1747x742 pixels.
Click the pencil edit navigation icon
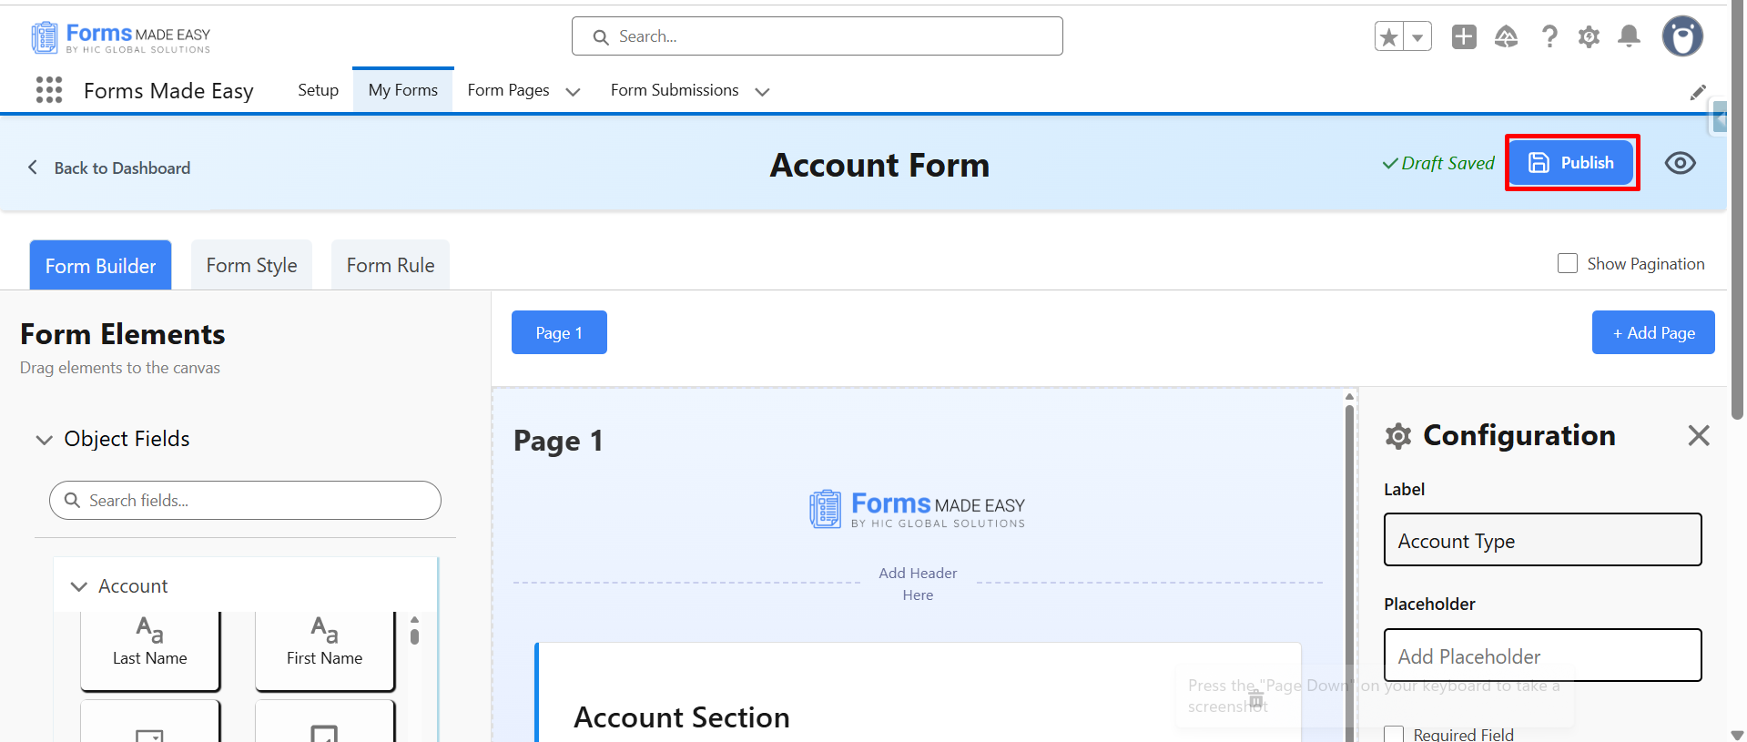point(1698,92)
